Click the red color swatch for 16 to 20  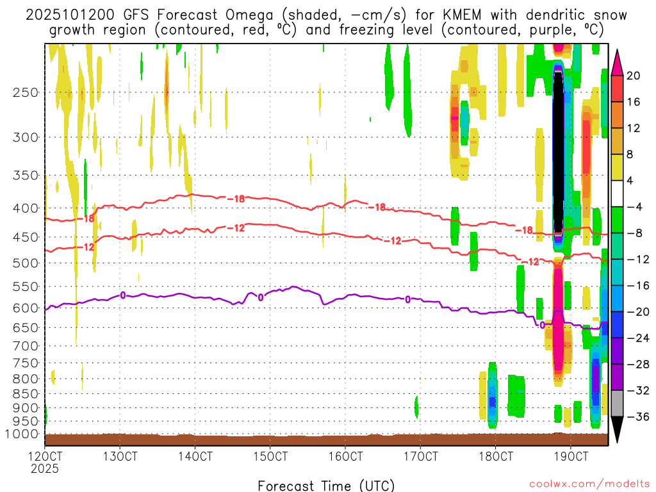click(x=617, y=88)
